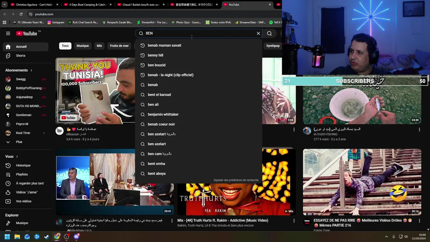Open the Koul Time subscription

click(26, 133)
